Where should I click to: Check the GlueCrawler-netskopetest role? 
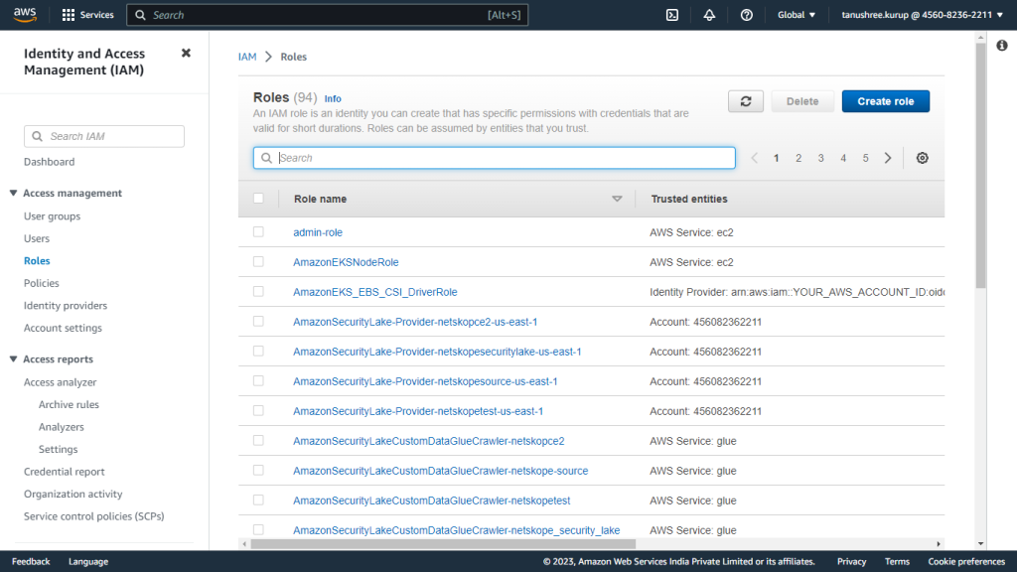(x=258, y=500)
